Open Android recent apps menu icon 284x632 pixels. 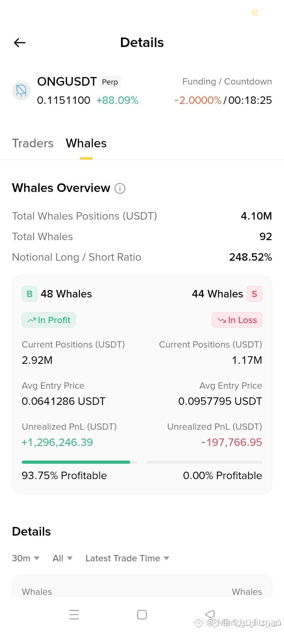click(x=74, y=615)
